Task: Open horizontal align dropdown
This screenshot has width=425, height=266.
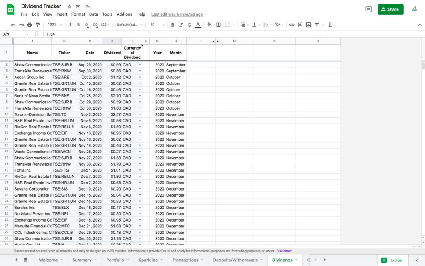Action: point(244,25)
